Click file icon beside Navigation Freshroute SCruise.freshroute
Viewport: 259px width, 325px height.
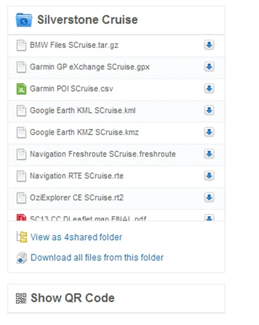point(21,154)
